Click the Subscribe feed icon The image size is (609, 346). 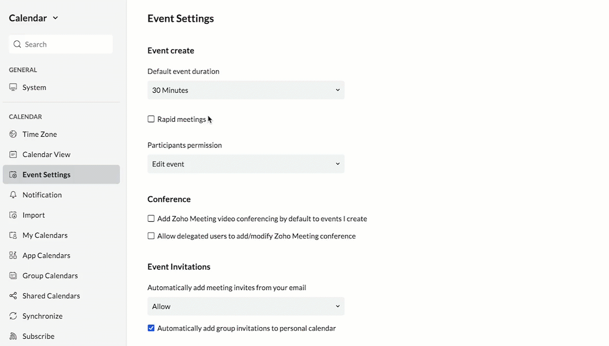tap(13, 336)
